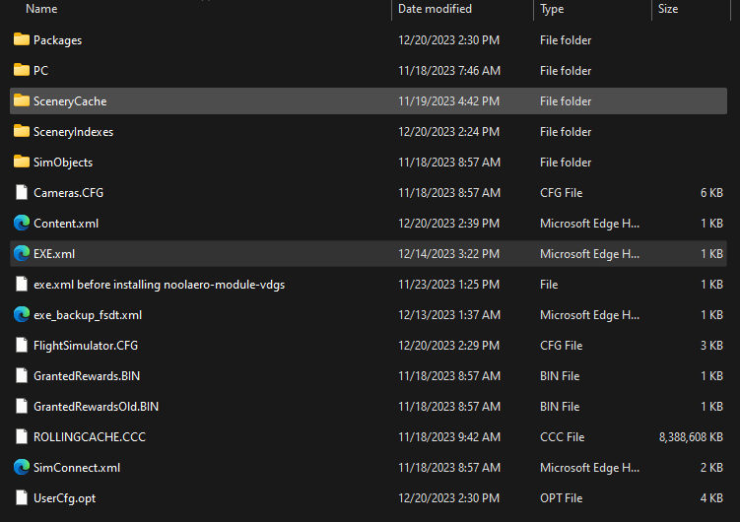Select the ROLLINGCACHE.CCC file icon
The height and width of the screenshot is (522, 740).
click(x=22, y=437)
